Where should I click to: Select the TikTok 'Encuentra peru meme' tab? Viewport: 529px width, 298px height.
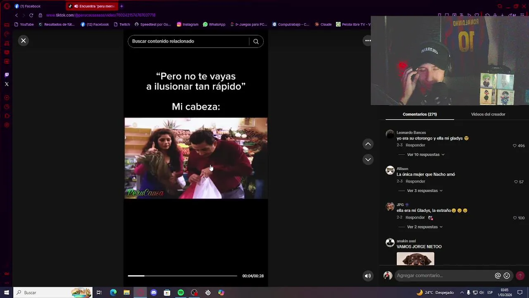[x=91, y=6]
